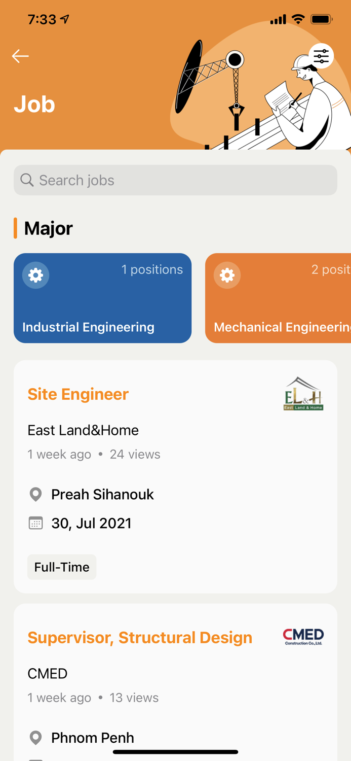Tap the back arrow

tap(20, 56)
